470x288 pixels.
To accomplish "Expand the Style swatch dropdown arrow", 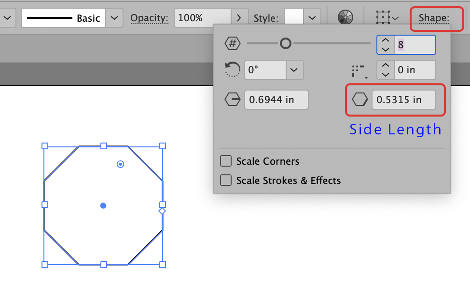I will (312, 18).
